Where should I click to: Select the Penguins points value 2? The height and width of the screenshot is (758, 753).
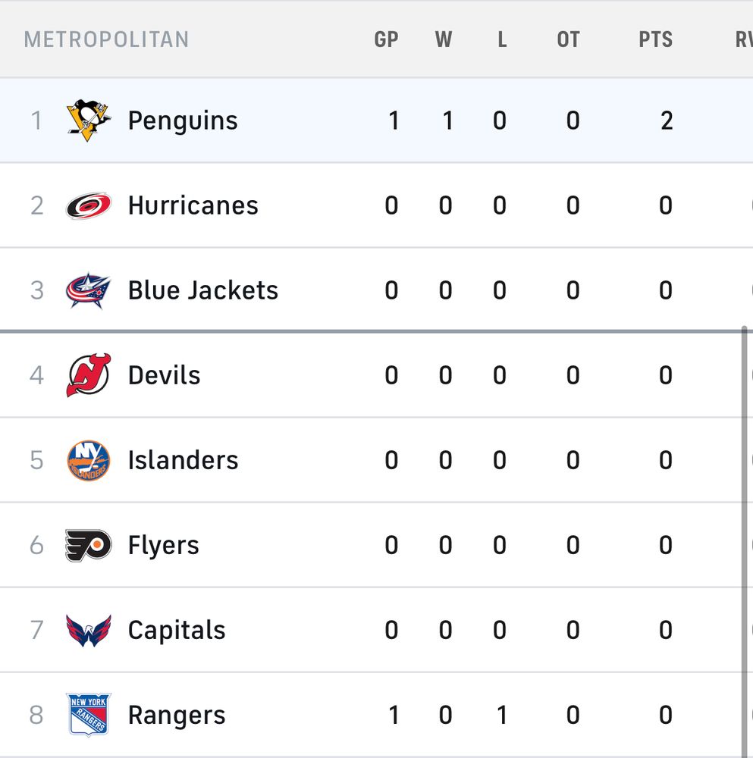pos(666,121)
